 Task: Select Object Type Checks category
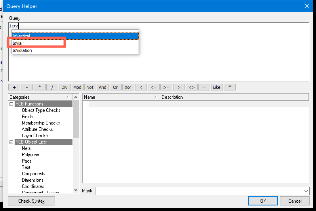click(41, 110)
